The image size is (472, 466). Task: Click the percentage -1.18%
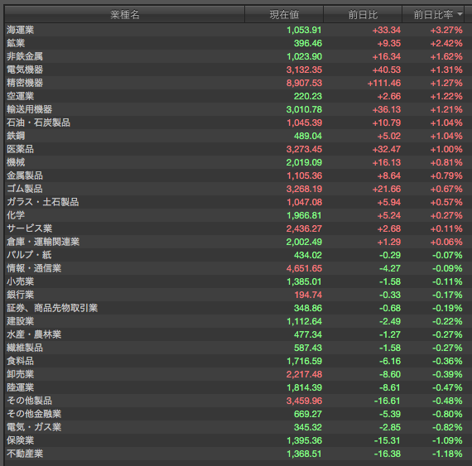tap(447, 454)
